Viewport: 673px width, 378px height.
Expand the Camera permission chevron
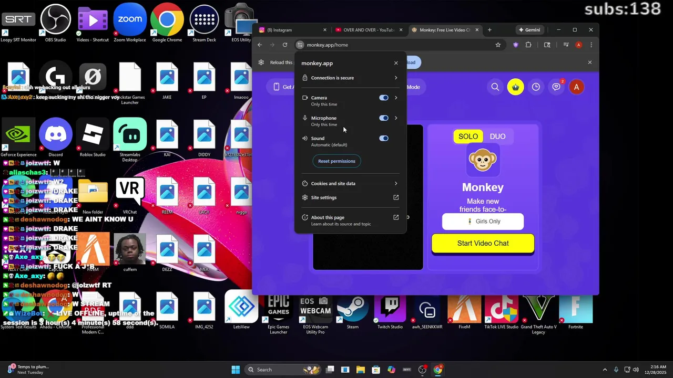point(396,98)
